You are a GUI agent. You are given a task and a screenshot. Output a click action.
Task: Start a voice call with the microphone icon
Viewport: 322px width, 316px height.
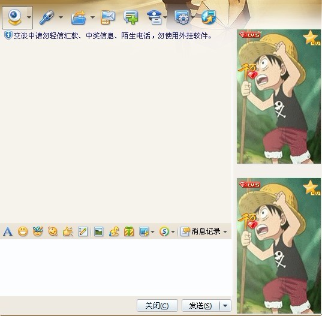click(47, 17)
